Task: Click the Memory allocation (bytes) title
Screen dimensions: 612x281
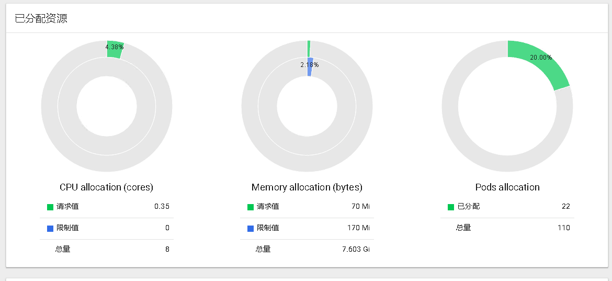Action: click(307, 187)
